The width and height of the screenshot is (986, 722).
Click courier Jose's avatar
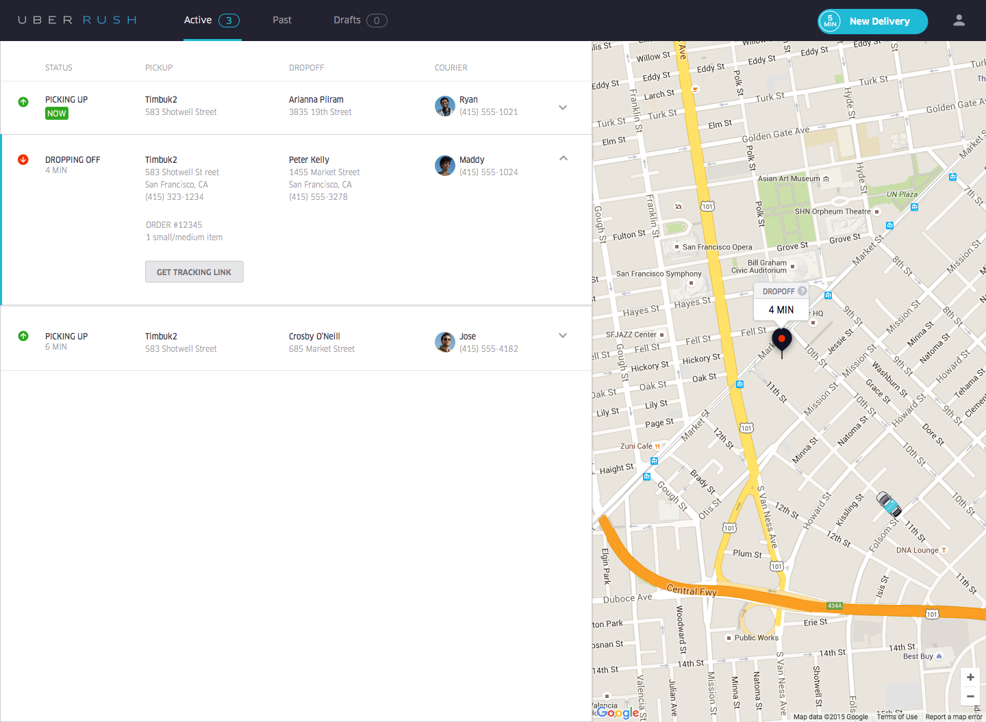[x=445, y=342]
